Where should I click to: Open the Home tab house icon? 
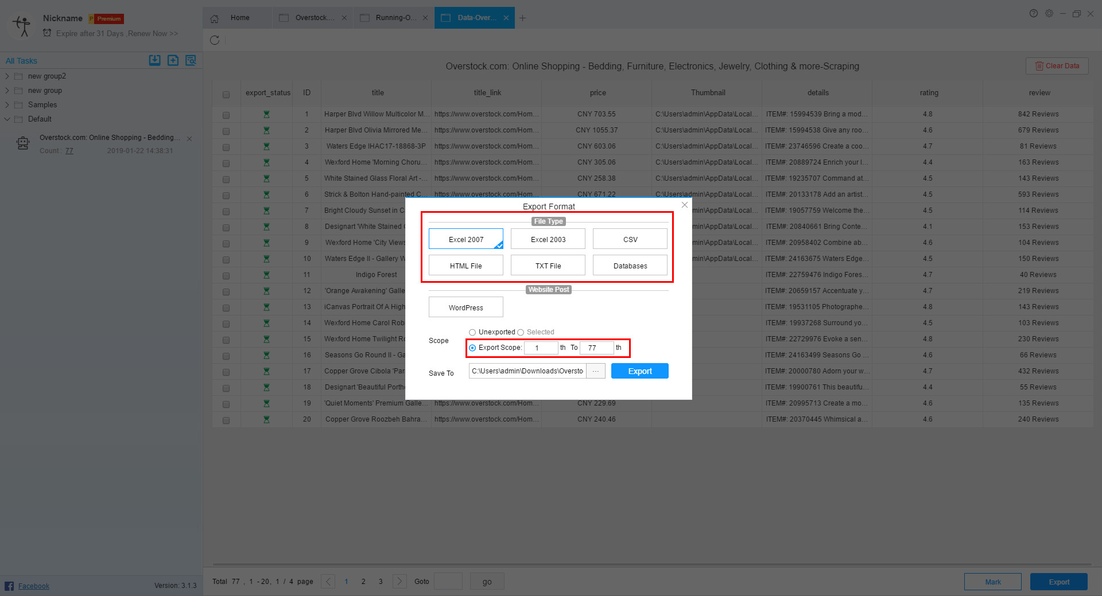click(215, 18)
